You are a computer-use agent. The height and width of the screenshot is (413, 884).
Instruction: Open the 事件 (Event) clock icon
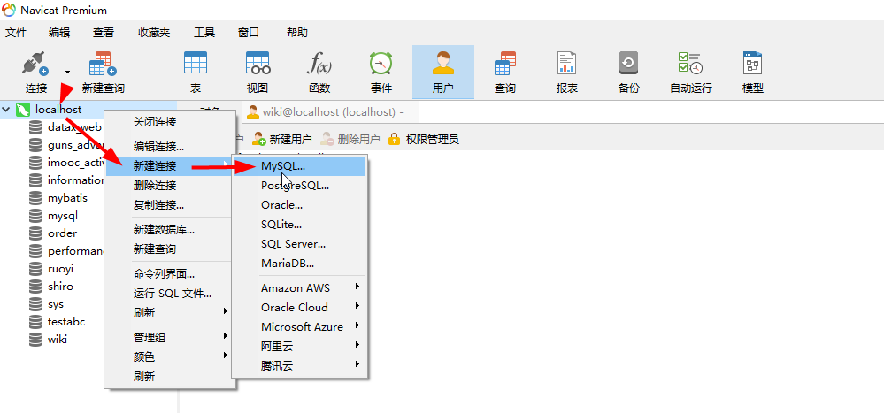(381, 63)
